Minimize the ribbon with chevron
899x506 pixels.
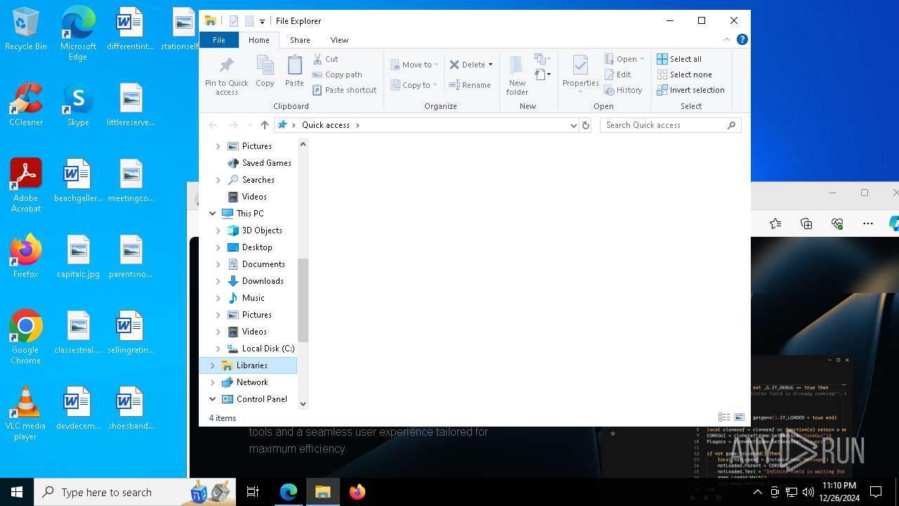(x=727, y=40)
